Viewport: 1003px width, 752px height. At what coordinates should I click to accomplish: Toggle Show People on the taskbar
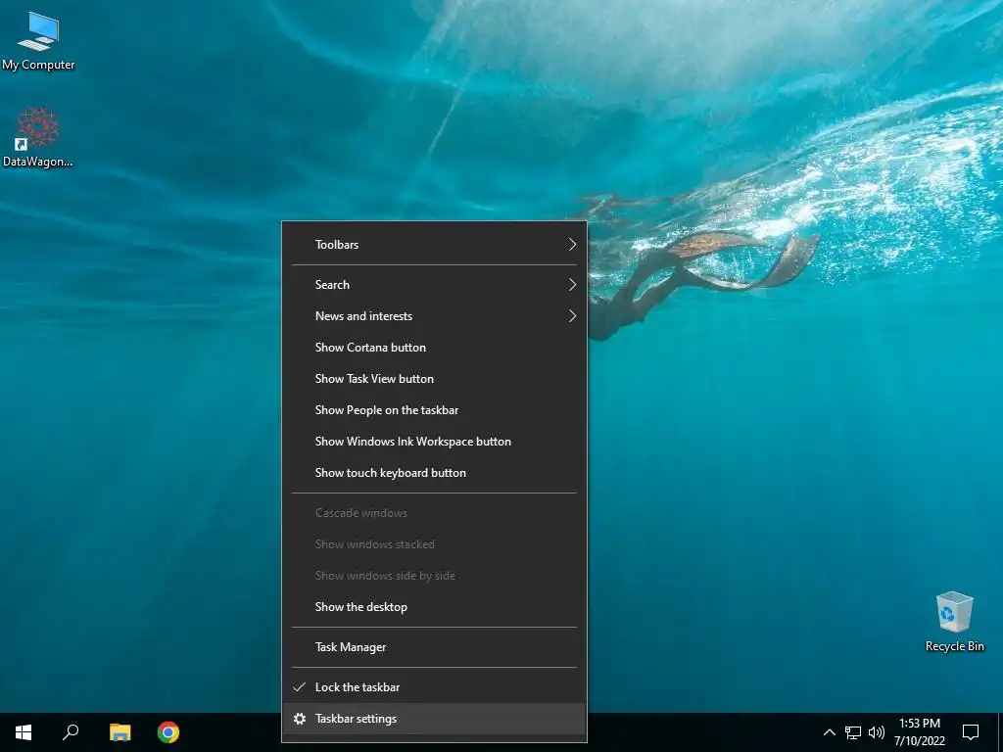(434, 410)
